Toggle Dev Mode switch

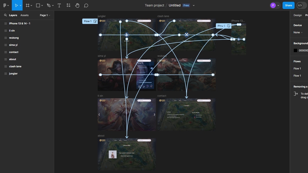click(x=301, y=5)
